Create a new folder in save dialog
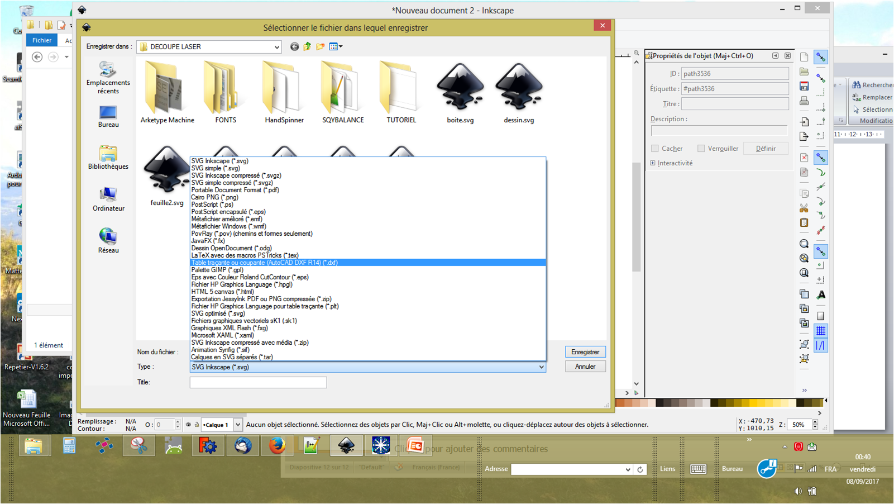 tap(321, 47)
